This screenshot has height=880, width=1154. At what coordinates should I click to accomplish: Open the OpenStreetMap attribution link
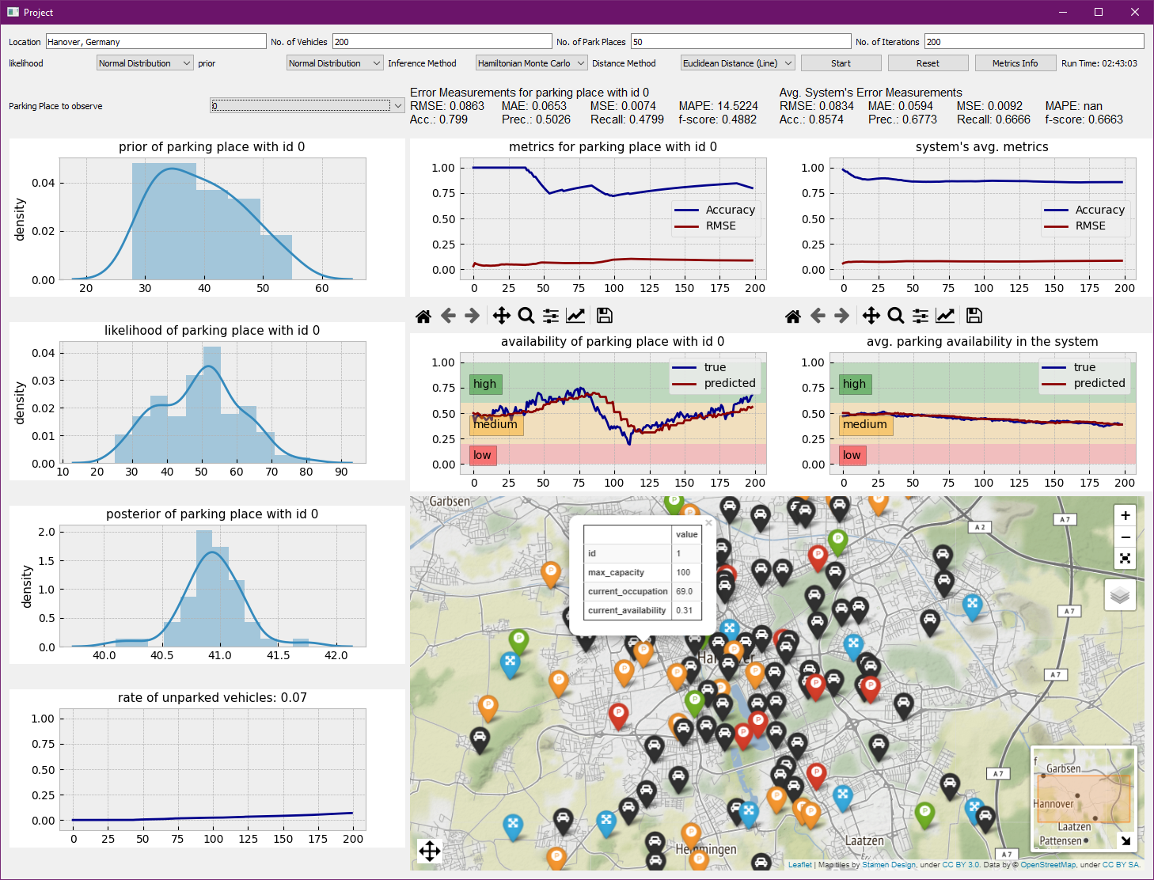[1048, 865]
